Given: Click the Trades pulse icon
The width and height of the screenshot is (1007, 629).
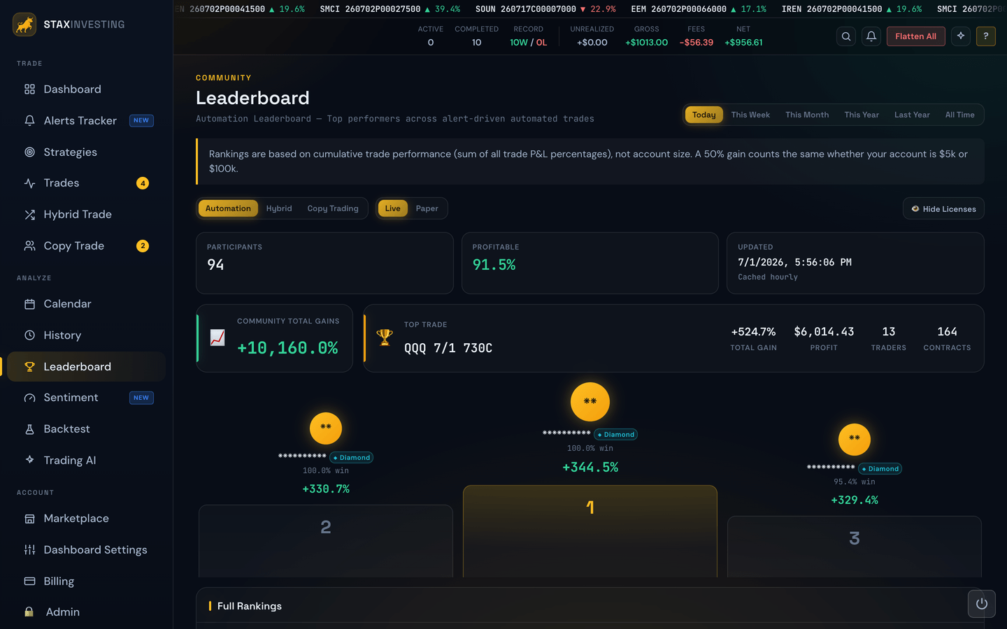Looking at the screenshot, I should point(29,183).
